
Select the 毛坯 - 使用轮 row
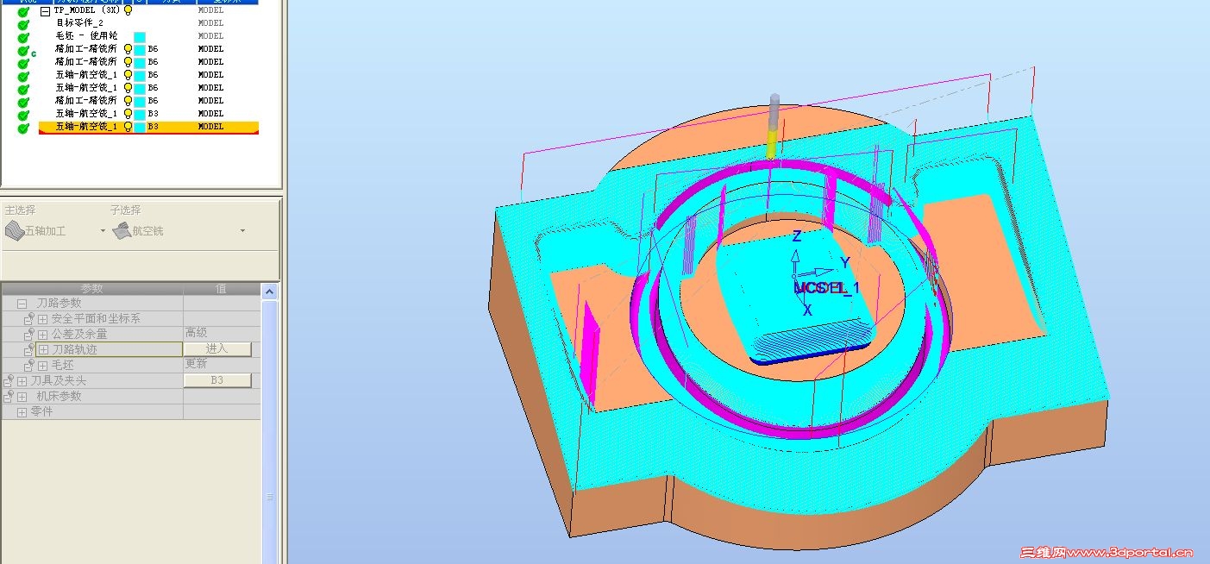(x=148, y=36)
